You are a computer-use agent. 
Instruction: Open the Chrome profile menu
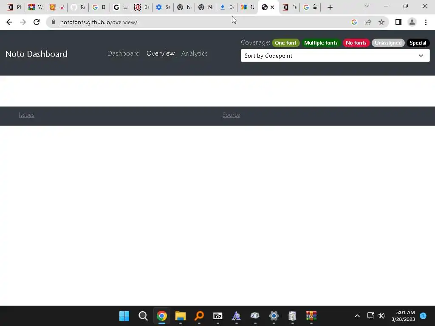pyautogui.click(x=412, y=22)
